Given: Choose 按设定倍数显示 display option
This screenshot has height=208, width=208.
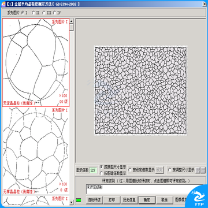Looking at the screenshot, I should 130,170.
